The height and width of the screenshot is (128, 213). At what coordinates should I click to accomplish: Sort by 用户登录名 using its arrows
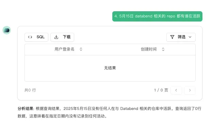coord(81,49)
